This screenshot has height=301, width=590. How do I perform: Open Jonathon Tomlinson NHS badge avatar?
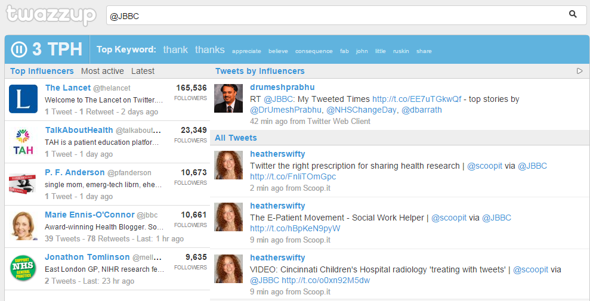point(23,268)
